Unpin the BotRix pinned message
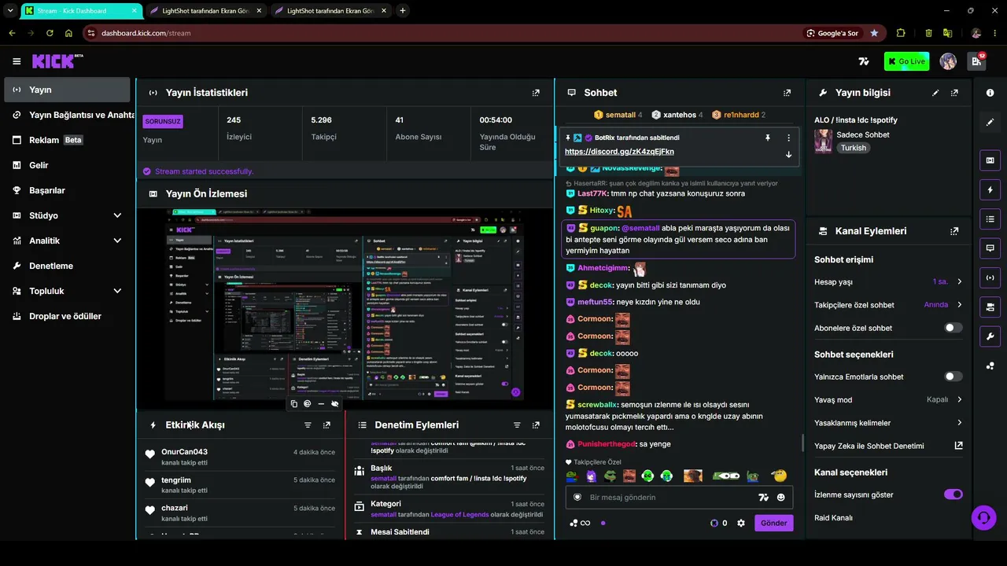 tap(768, 138)
